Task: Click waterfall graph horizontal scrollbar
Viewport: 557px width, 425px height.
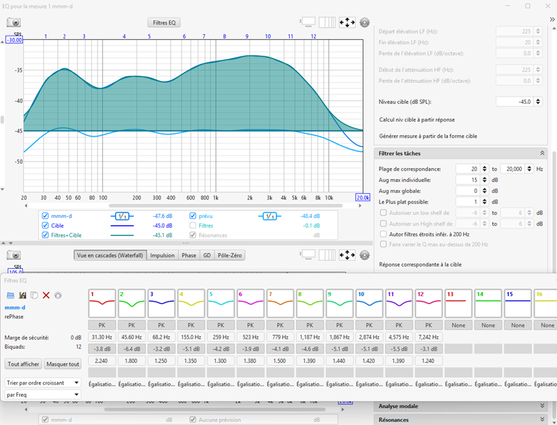Action: tap(215, 410)
